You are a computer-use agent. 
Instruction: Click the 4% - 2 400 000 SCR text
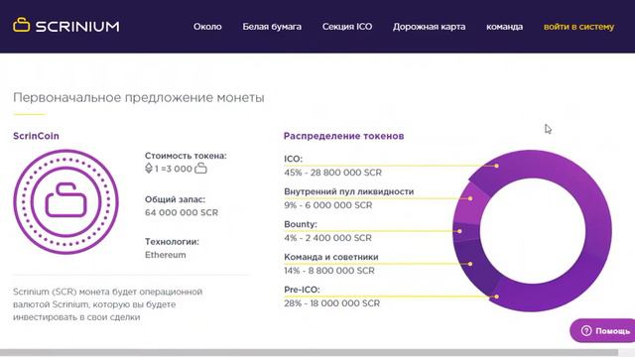click(327, 238)
